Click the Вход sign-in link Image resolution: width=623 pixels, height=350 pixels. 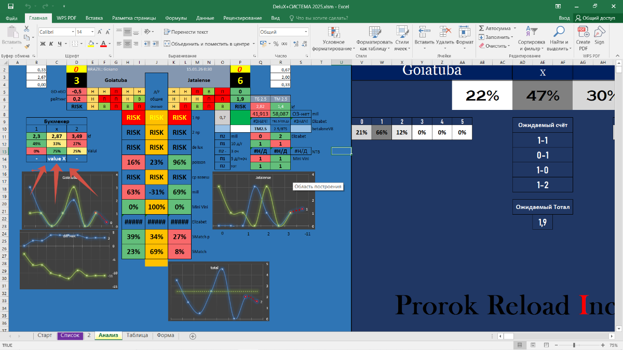(564, 18)
